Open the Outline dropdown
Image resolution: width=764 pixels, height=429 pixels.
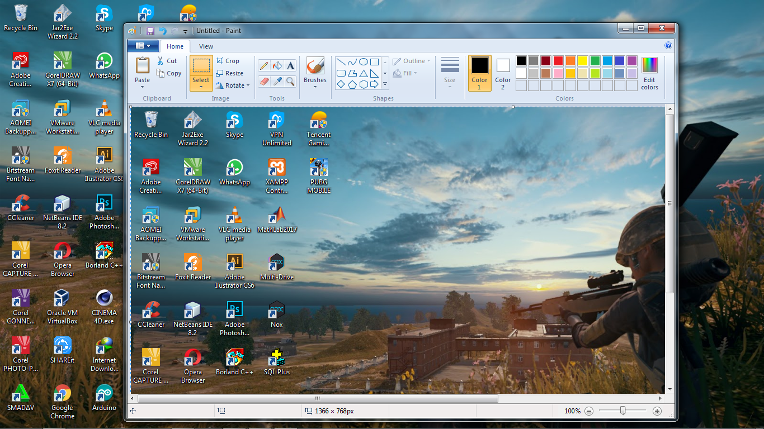point(412,61)
